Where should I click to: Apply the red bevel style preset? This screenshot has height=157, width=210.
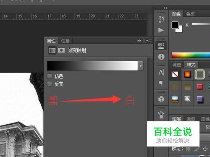tap(199, 87)
